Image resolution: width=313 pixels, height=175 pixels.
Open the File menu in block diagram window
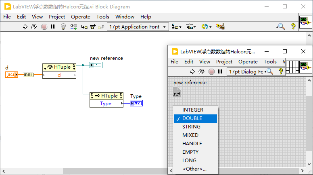click(x=7, y=17)
